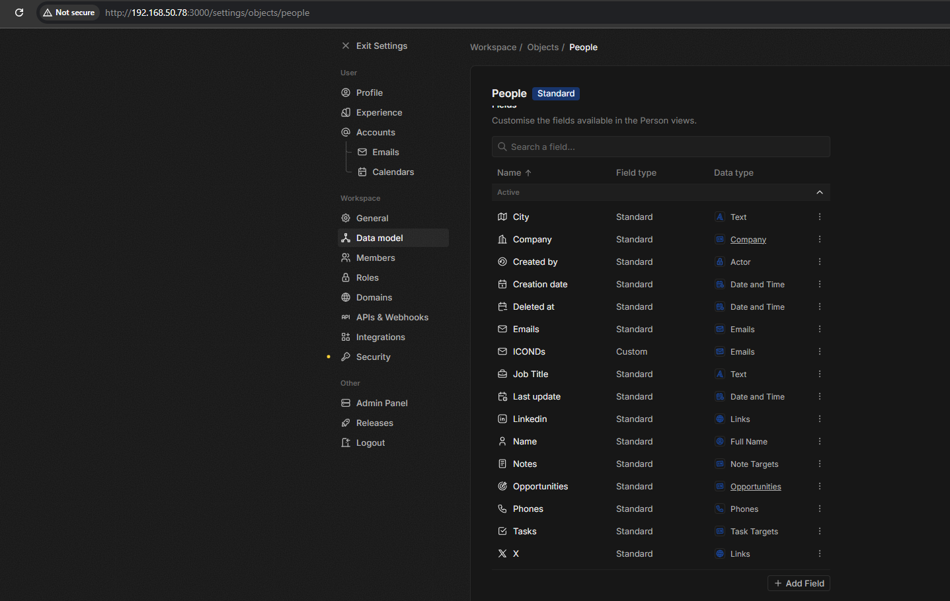Viewport: 950px width, 601px height.
Task: Click the Note Targets data type icon
Action: (x=720, y=464)
